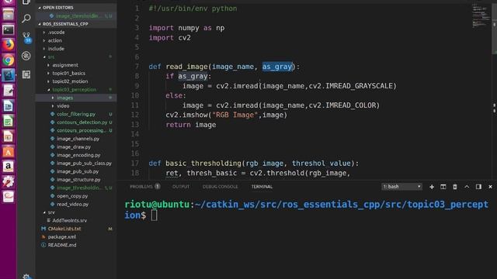Click the highlighted as_gray parameter in code
This screenshot has width=497, height=279.
point(277,67)
